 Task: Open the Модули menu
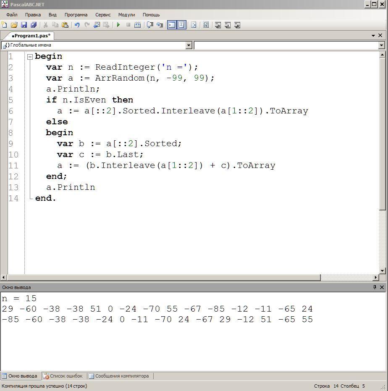coord(127,15)
